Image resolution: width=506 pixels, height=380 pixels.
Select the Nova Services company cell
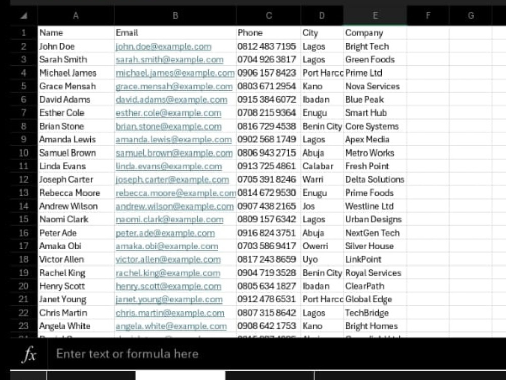pyautogui.click(x=375, y=86)
